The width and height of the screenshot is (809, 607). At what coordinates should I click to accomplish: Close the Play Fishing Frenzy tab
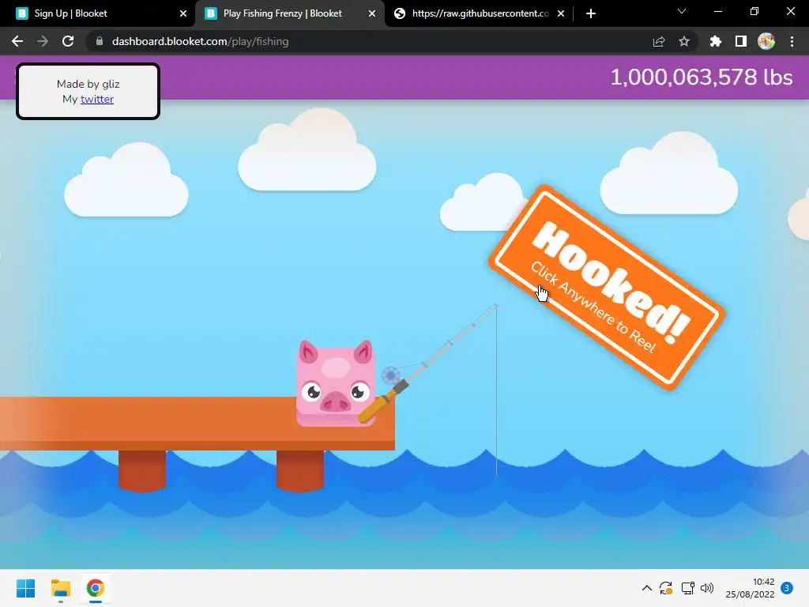point(372,13)
